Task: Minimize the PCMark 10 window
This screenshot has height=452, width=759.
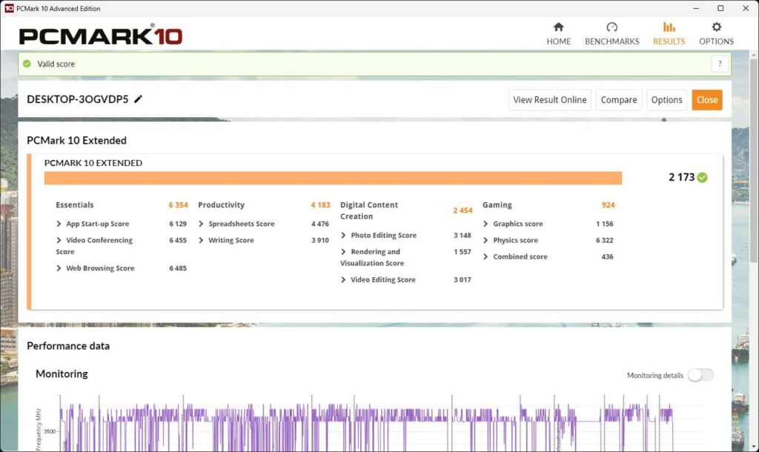Action: point(696,8)
